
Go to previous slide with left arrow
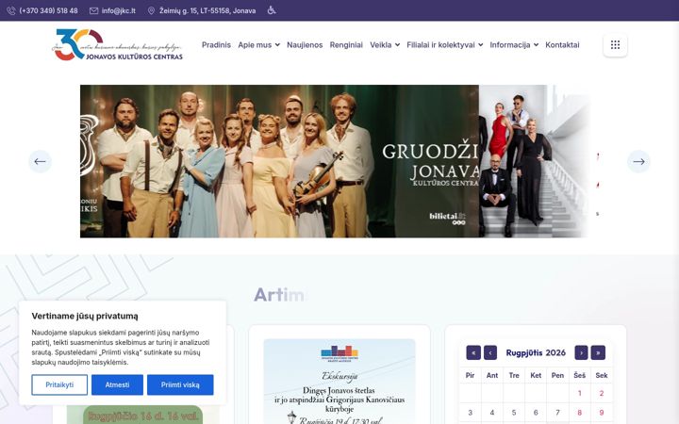click(40, 161)
